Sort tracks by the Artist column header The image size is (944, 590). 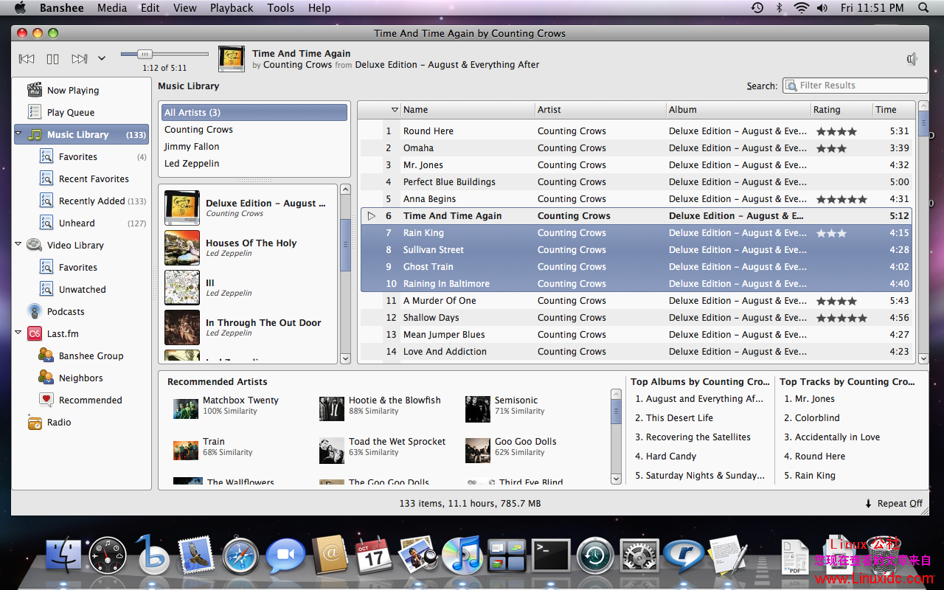[600, 110]
